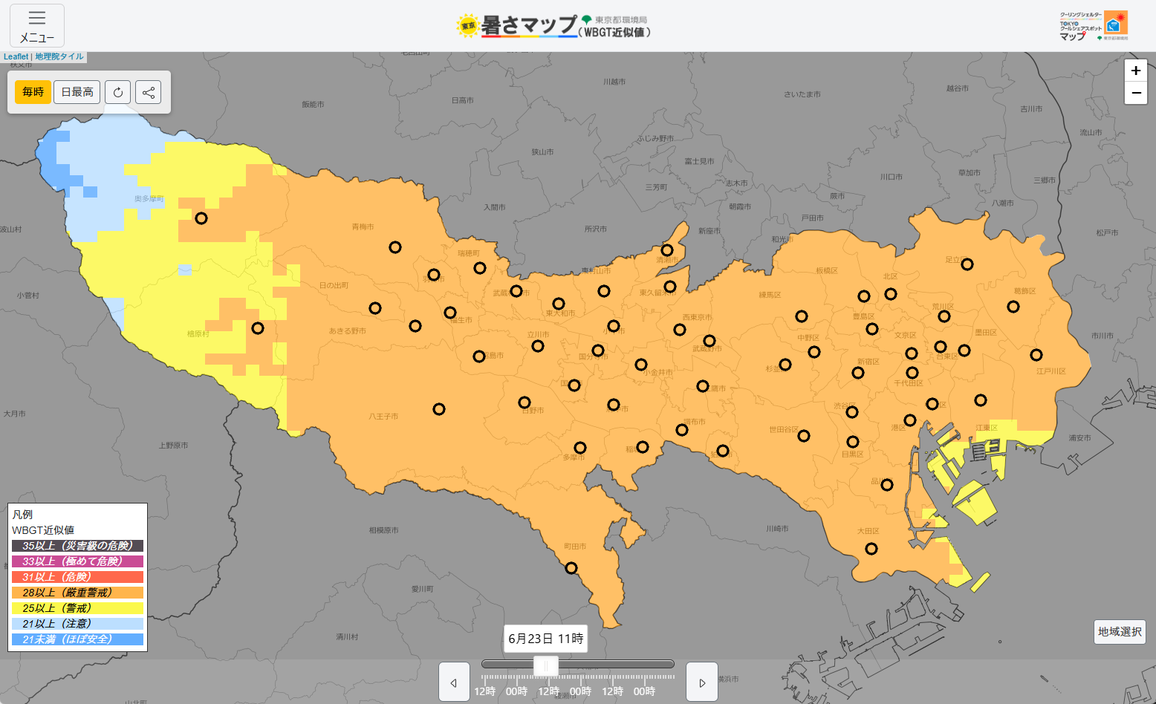Zoom in with the plus button

point(1136,71)
